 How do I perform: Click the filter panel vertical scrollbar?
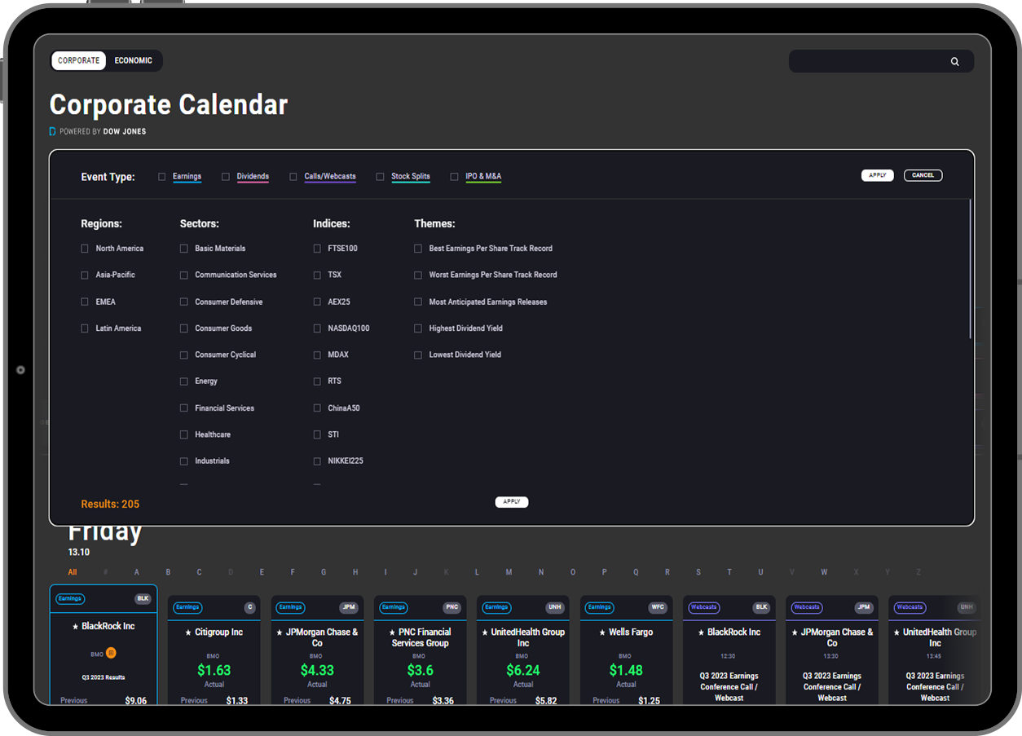(x=970, y=269)
